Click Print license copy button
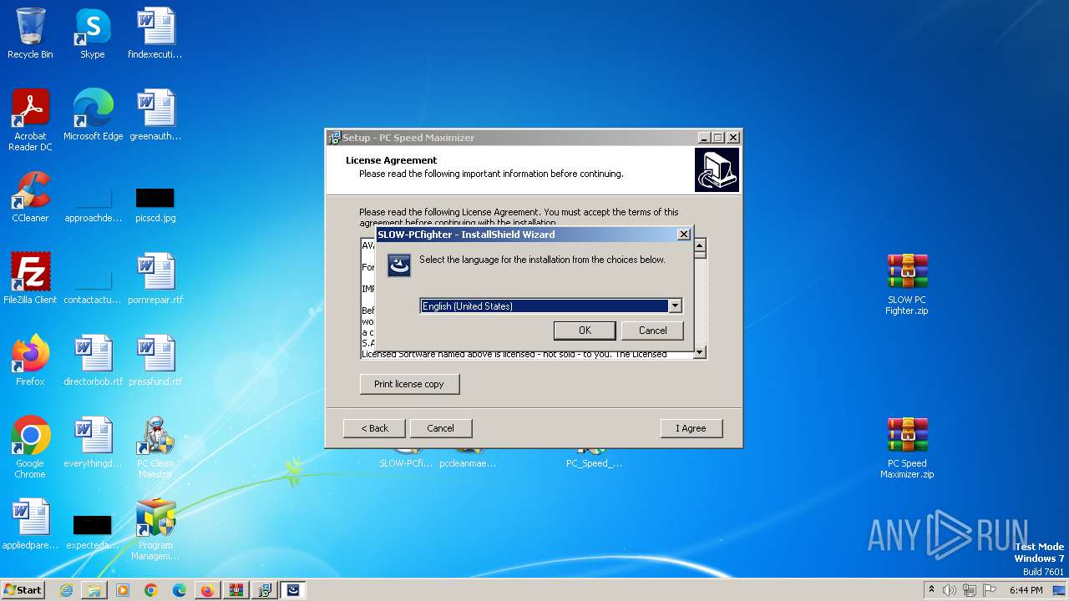 tap(409, 384)
